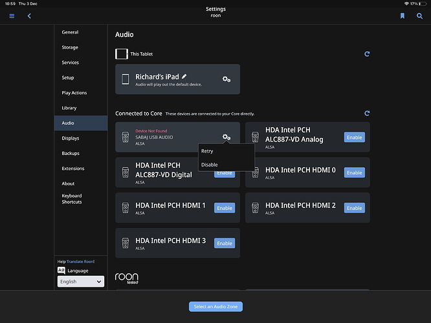Click Select an Audio Zone button
Image resolution: width=431 pixels, height=323 pixels.
(215, 307)
